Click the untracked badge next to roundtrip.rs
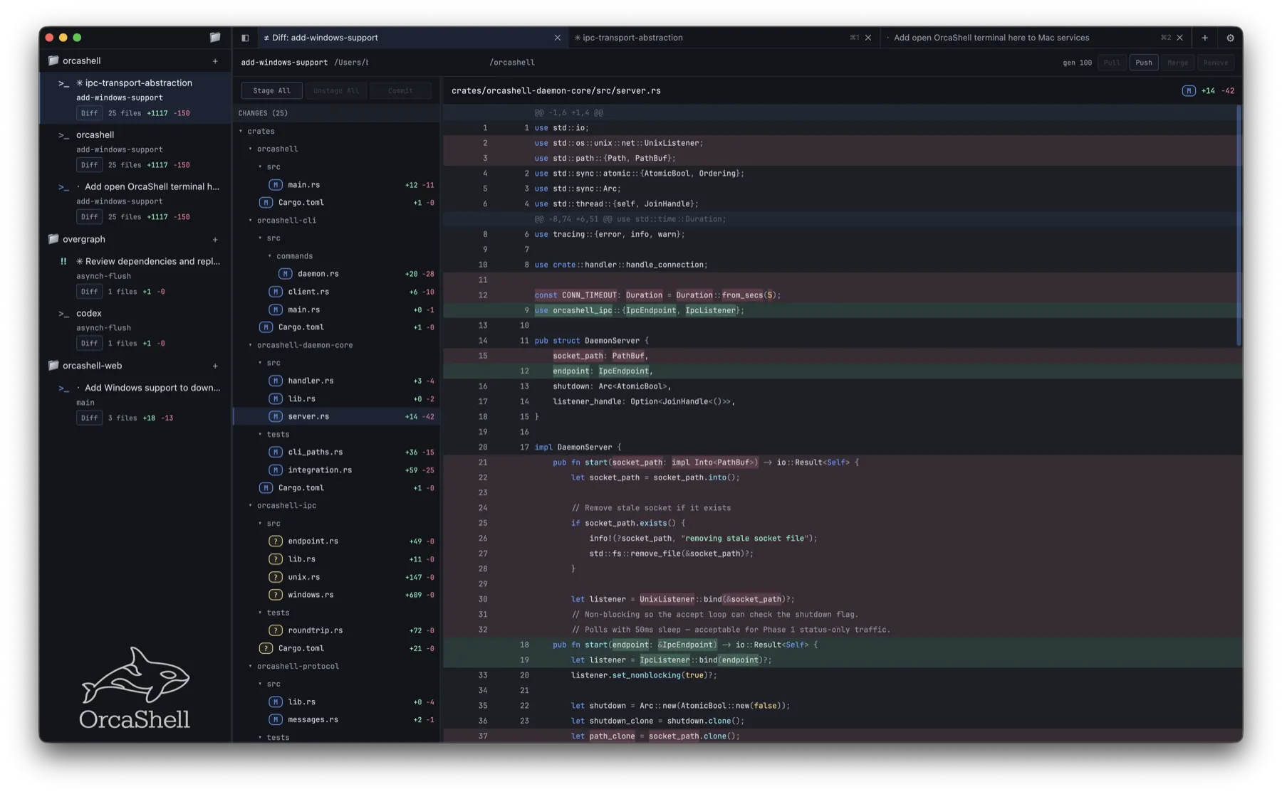Image resolution: width=1282 pixels, height=794 pixels. (x=275, y=630)
